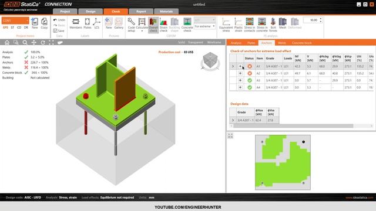Expand the 3/4 A307 design data row

pos(233,120)
